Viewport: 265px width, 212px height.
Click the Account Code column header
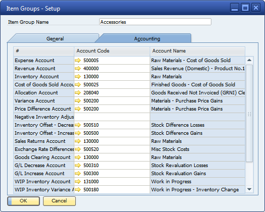pos(112,51)
